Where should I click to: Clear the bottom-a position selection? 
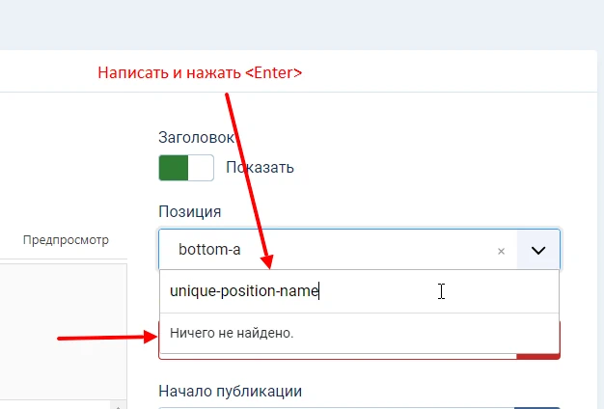pyautogui.click(x=501, y=251)
